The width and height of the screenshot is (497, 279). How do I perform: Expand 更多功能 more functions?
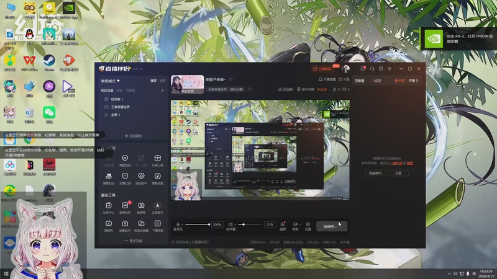134,241
